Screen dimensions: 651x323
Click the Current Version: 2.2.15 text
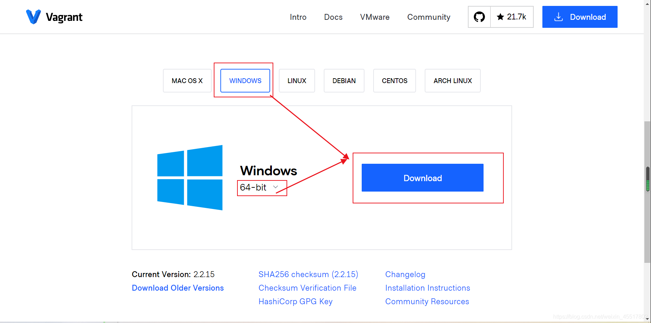coord(173,274)
